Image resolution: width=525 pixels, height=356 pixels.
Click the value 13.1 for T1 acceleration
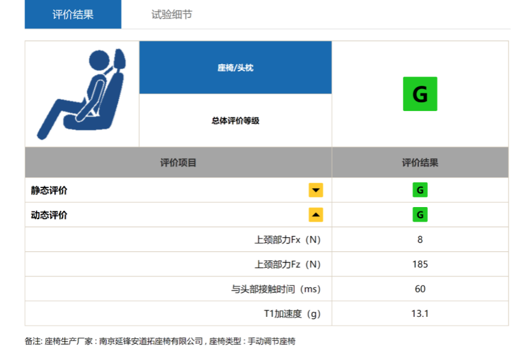coord(420,314)
